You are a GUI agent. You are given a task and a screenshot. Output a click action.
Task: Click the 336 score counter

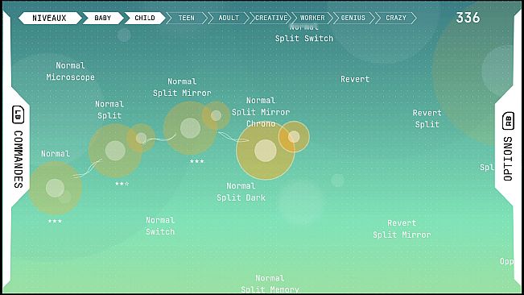click(x=468, y=18)
